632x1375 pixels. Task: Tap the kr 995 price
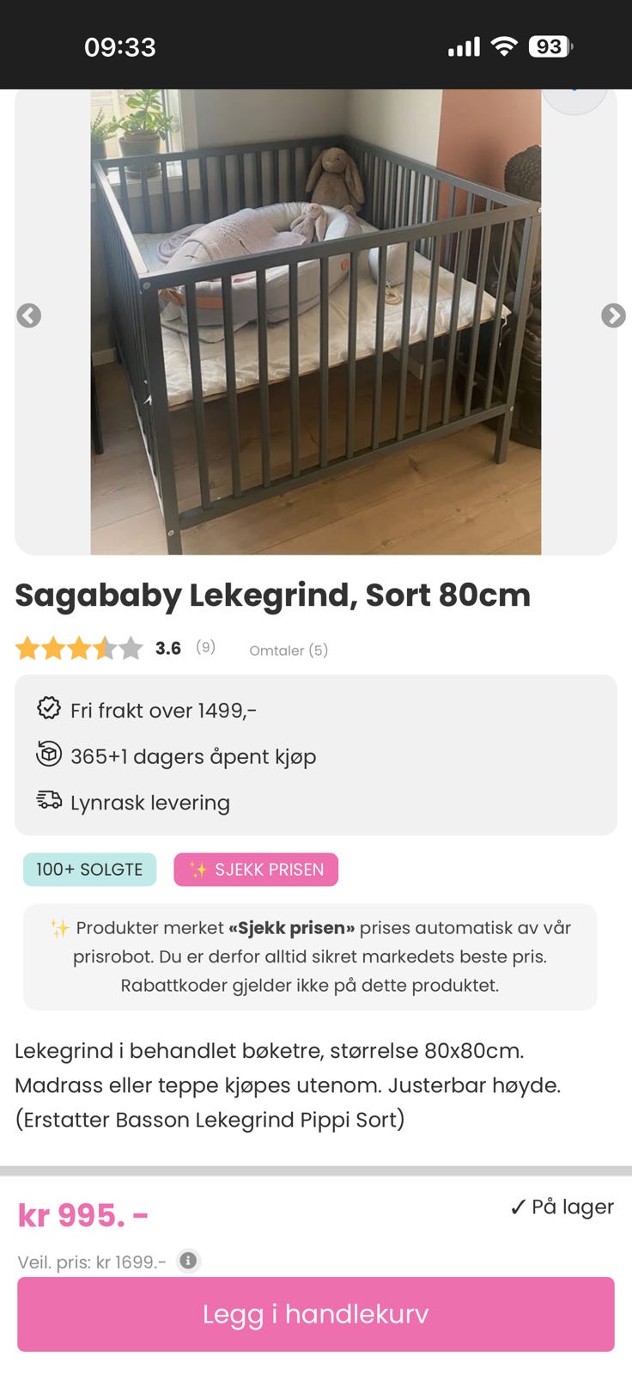83,1215
